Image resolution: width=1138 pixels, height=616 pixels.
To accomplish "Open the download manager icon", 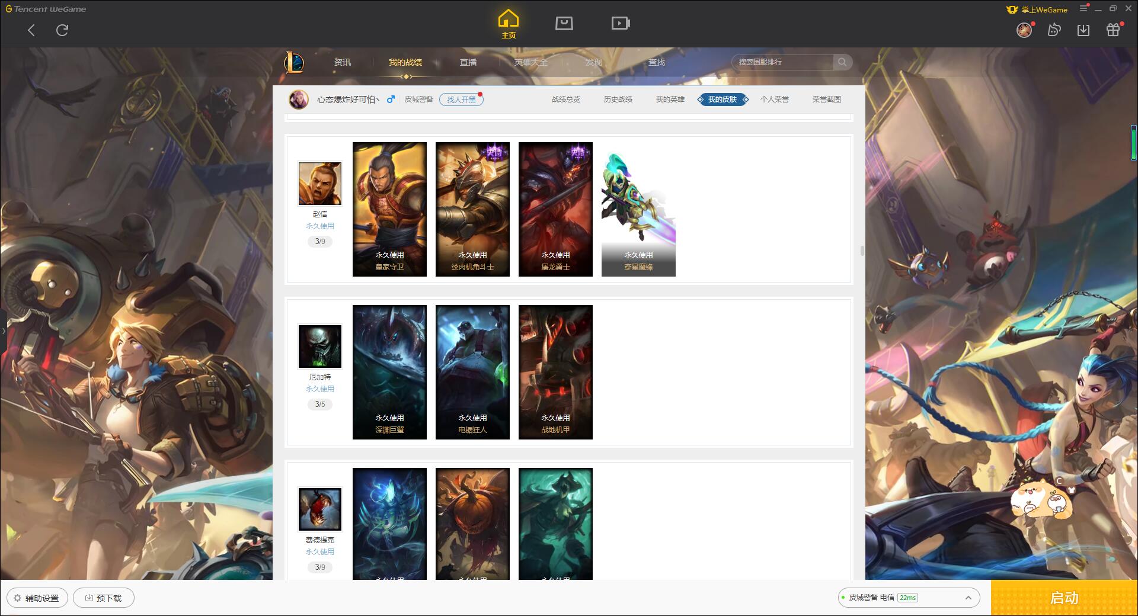I will [x=1083, y=30].
